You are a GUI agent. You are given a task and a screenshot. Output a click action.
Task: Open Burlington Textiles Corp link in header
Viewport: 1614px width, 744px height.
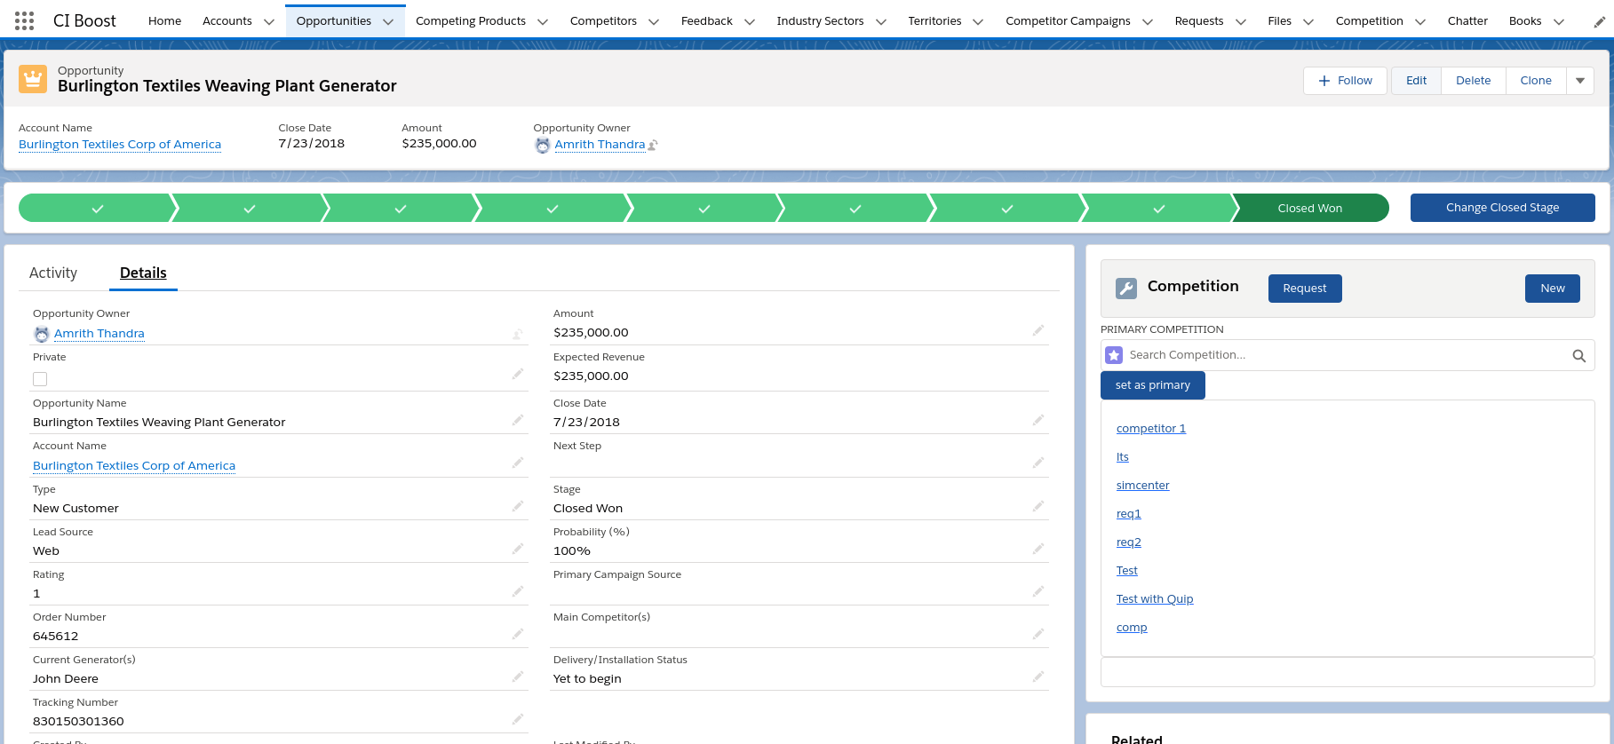point(120,145)
